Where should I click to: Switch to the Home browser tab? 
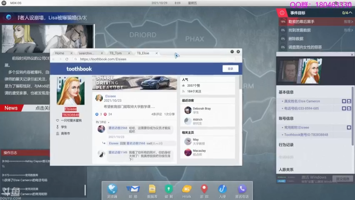[59, 53]
